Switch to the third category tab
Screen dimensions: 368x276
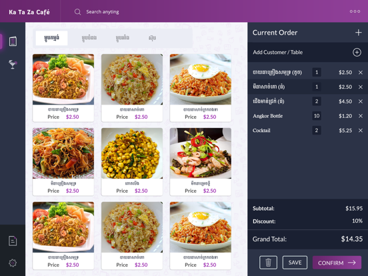point(123,38)
